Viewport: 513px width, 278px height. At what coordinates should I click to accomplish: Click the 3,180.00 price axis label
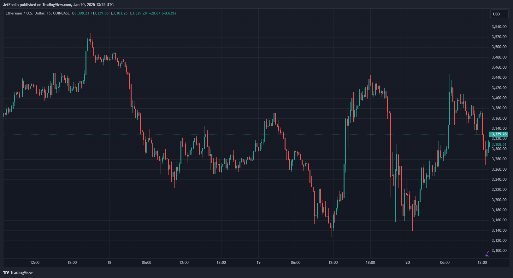(x=499, y=210)
